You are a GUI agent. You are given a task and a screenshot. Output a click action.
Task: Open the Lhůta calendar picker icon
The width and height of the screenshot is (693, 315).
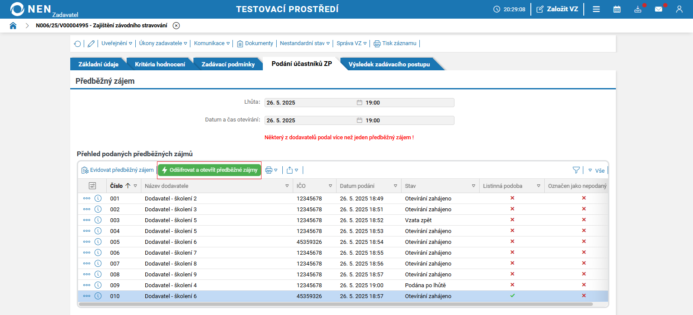coord(360,103)
